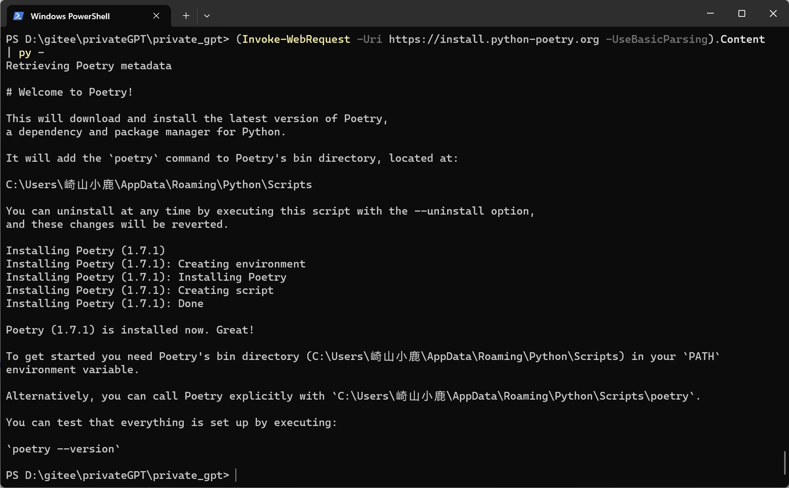Screen dimensions: 789x488
Task: Click the '| py -' pipe command text
Action: coord(25,52)
